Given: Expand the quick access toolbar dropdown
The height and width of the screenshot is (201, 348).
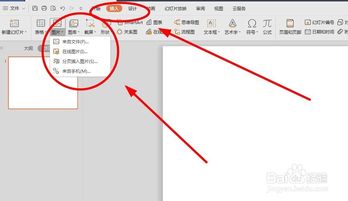Looking at the screenshot, I should tap(81, 9).
